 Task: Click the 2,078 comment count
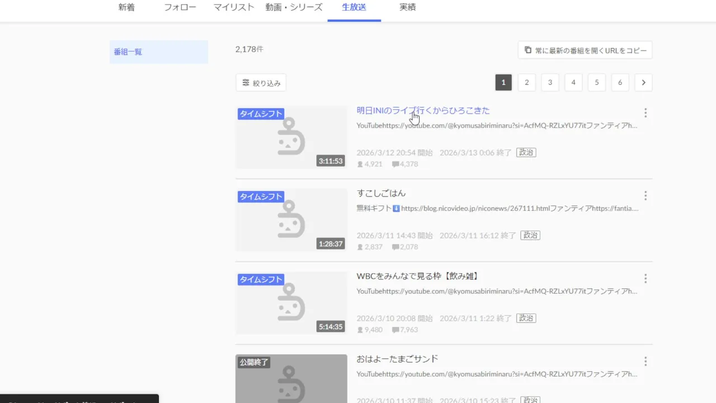406,247
